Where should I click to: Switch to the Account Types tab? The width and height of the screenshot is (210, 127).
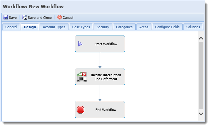pyautogui.click(x=54, y=27)
